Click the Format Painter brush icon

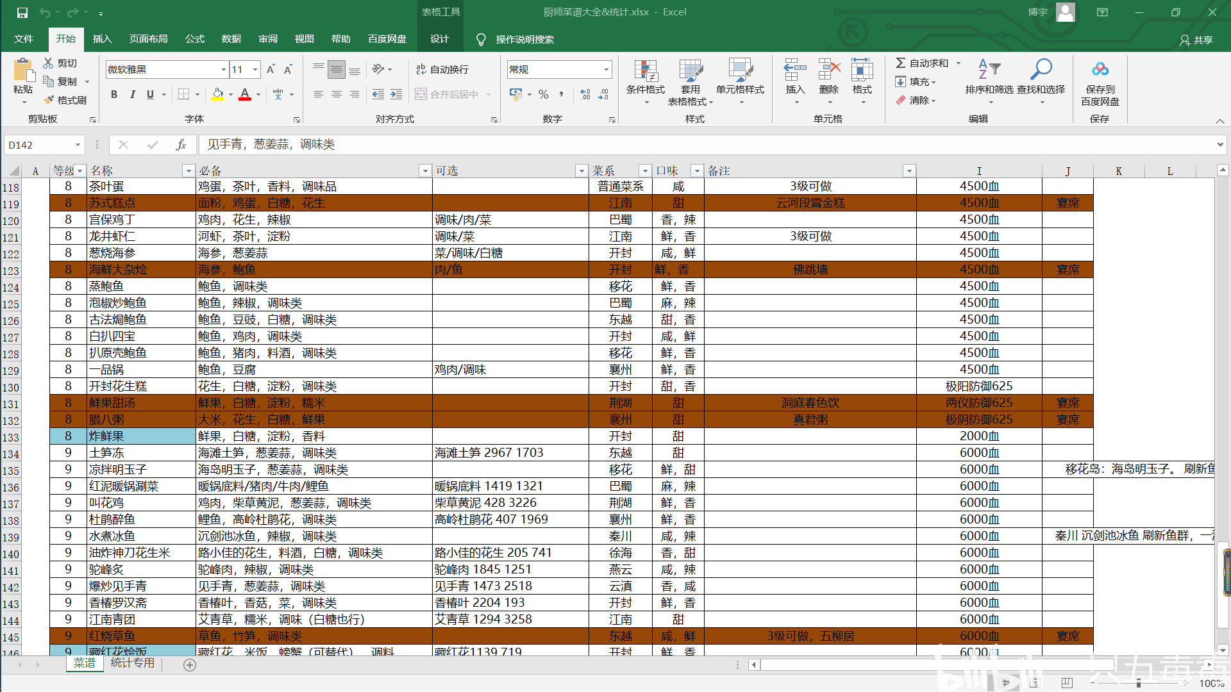pos(49,100)
